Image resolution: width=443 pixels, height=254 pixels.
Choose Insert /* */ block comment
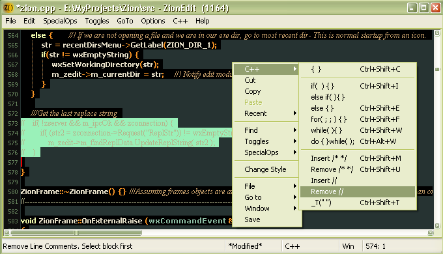coord(358,158)
